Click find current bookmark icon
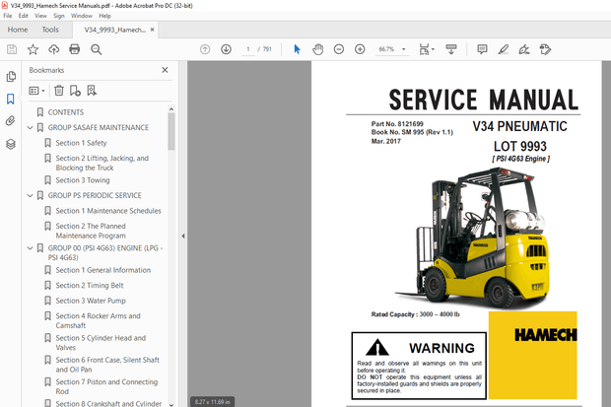611x407 pixels. tap(92, 91)
